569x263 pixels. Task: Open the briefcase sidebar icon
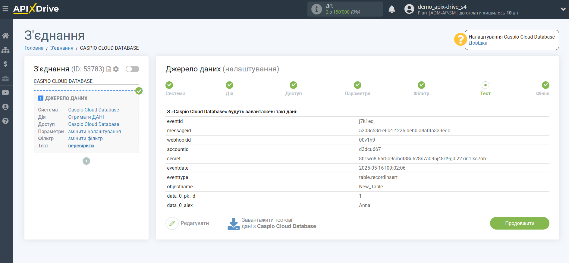click(5, 78)
